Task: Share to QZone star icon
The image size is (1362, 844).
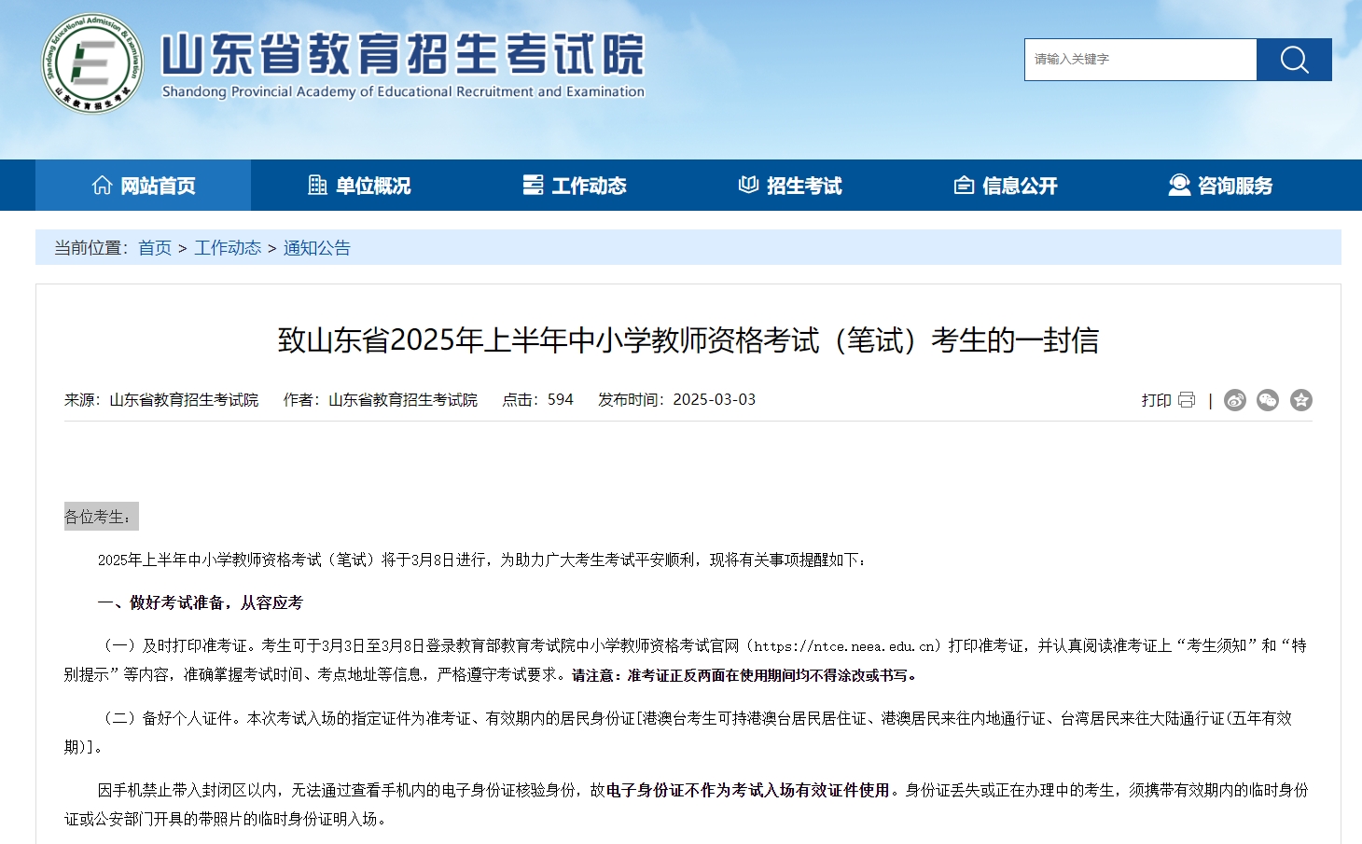Action: tap(1301, 400)
